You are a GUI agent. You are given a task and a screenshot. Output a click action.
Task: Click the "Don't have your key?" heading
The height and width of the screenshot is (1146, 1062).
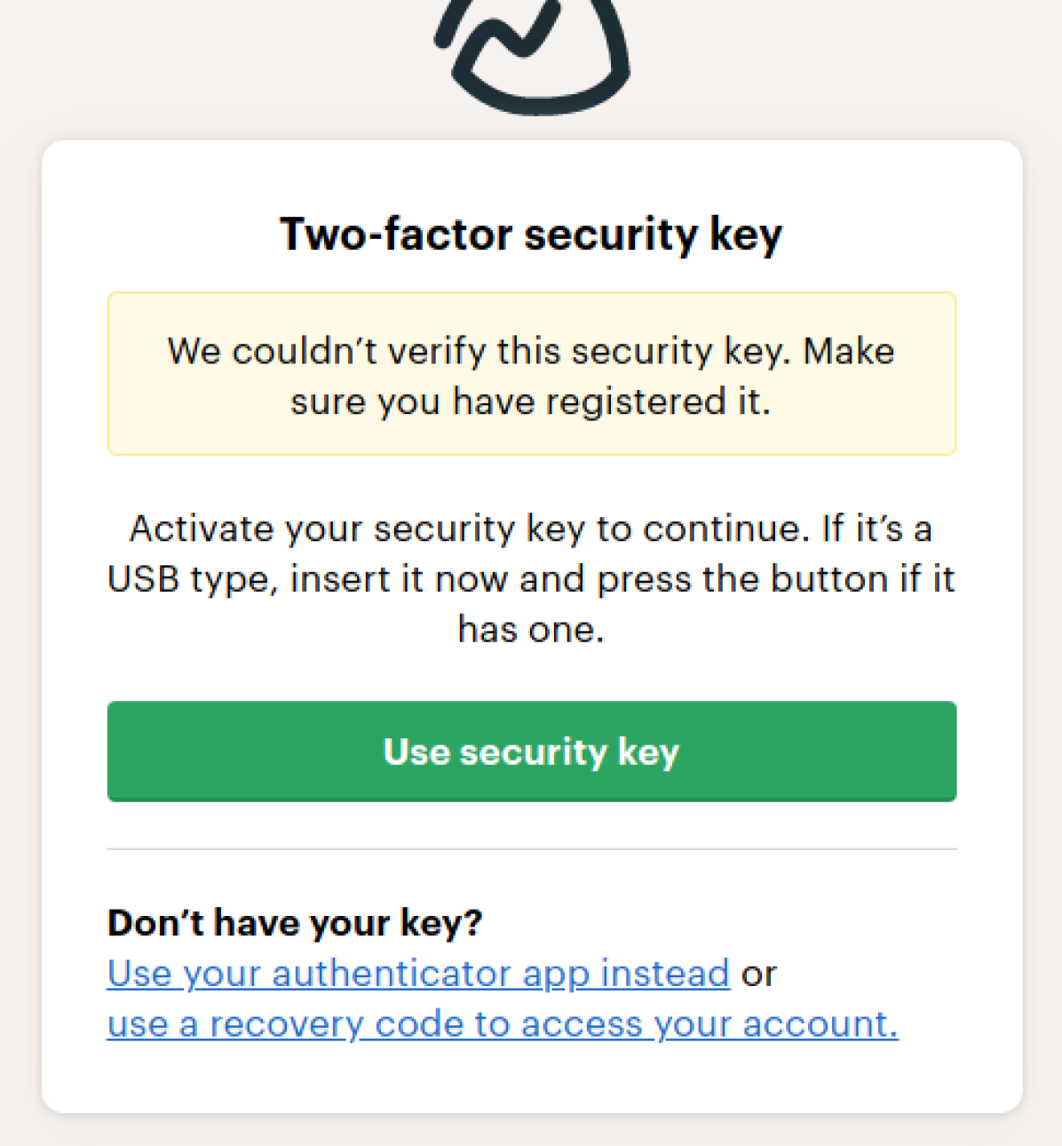point(295,923)
